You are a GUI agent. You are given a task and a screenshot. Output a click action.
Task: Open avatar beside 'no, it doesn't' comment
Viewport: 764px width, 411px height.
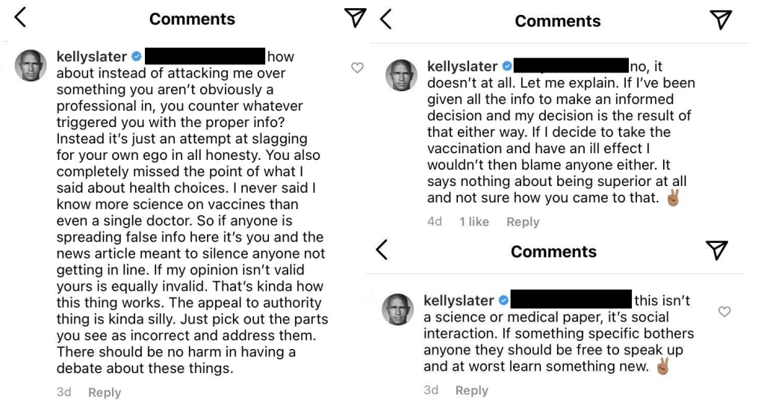click(x=400, y=75)
